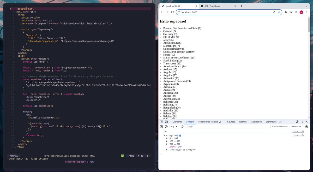
Task: Open the Custom levels dropdown
Action: click(280, 127)
